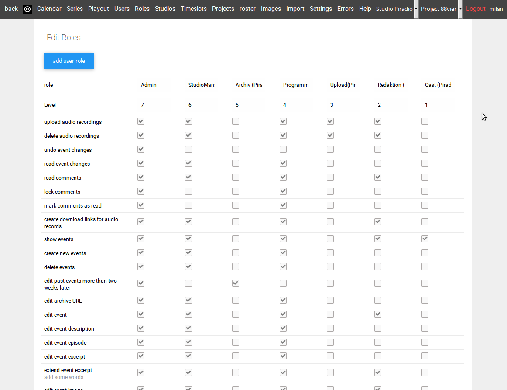The height and width of the screenshot is (390, 507).
Task: Expand the Project 88vier dropdown arrow
Action: coord(460,9)
